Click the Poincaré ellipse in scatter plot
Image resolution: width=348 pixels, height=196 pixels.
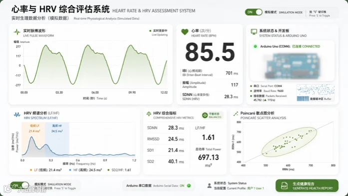(x=289, y=142)
